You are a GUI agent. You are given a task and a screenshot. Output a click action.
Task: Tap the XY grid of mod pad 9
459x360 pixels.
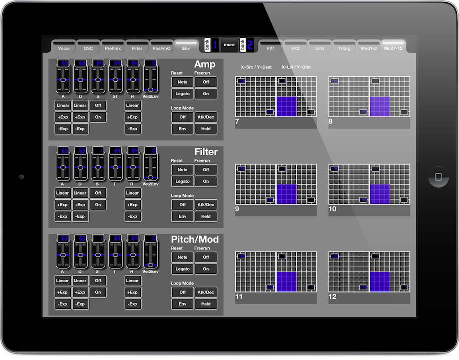(x=255, y=184)
